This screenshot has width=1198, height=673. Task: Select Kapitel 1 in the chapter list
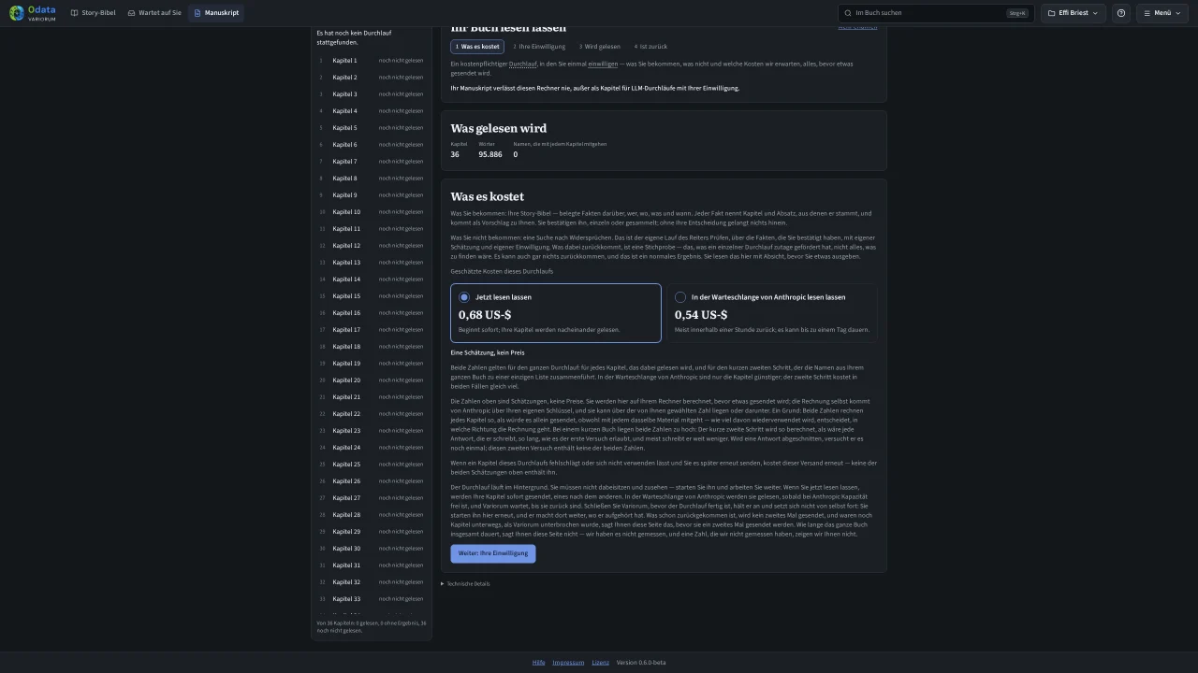[x=372, y=61]
